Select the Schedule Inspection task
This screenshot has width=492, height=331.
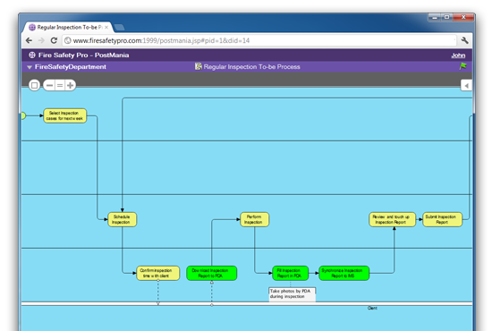coord(122,219)
